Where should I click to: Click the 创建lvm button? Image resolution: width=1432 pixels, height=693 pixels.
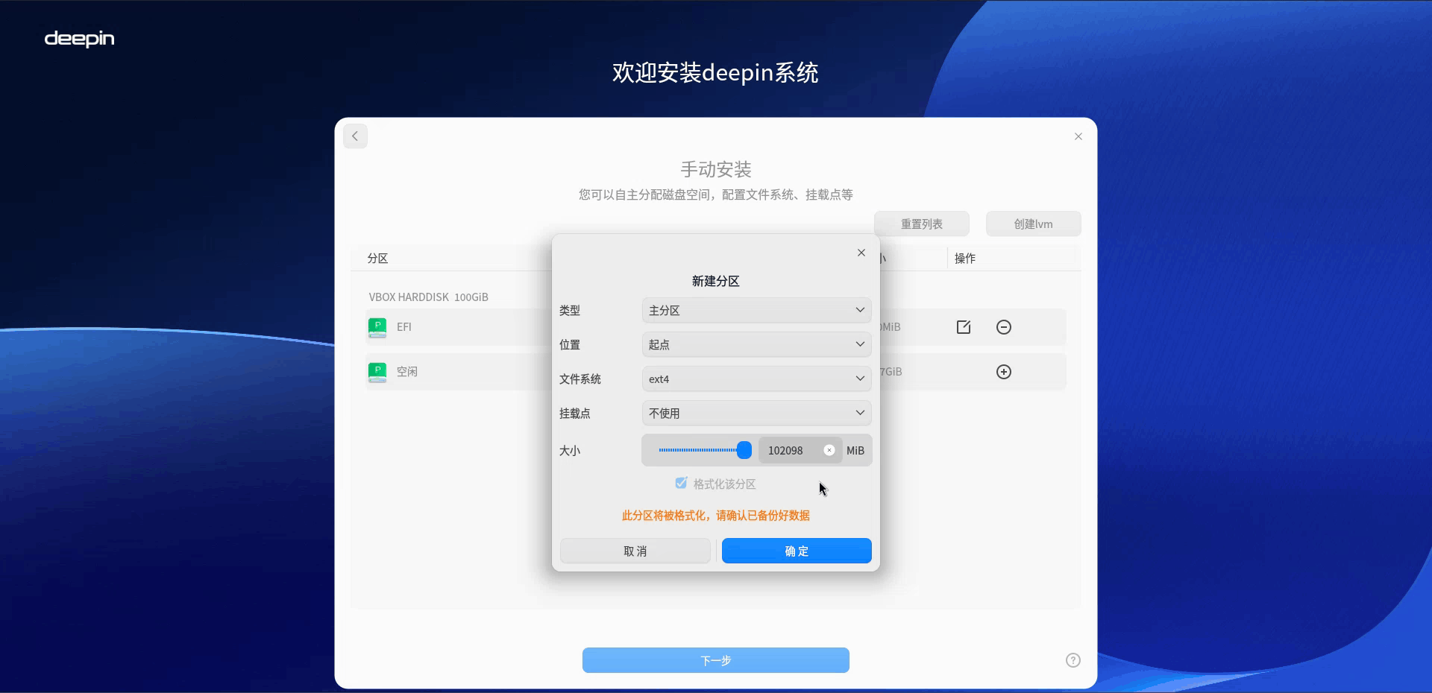(1034, 224)
